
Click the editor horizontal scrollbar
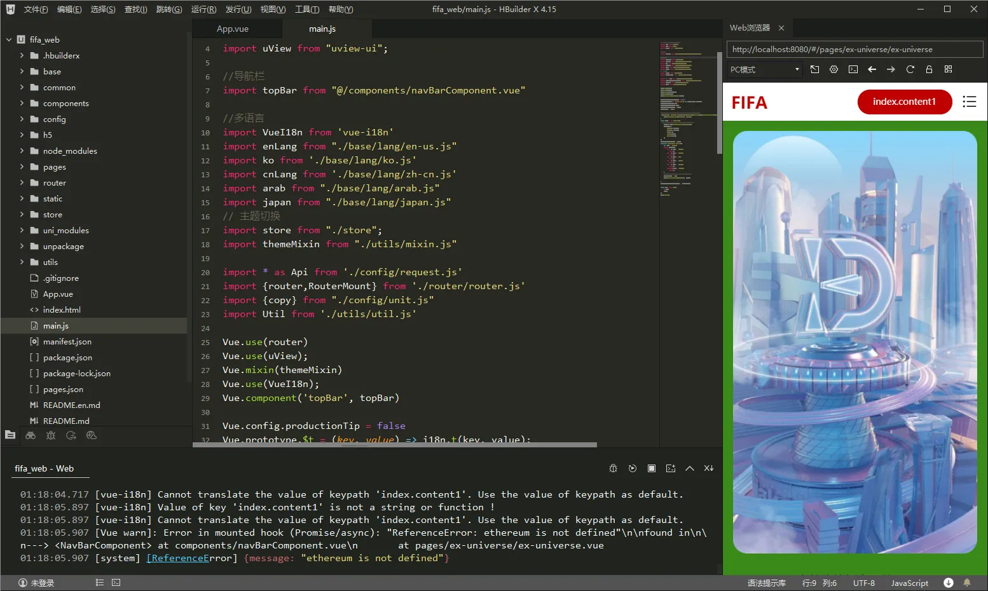click(395, 445)
